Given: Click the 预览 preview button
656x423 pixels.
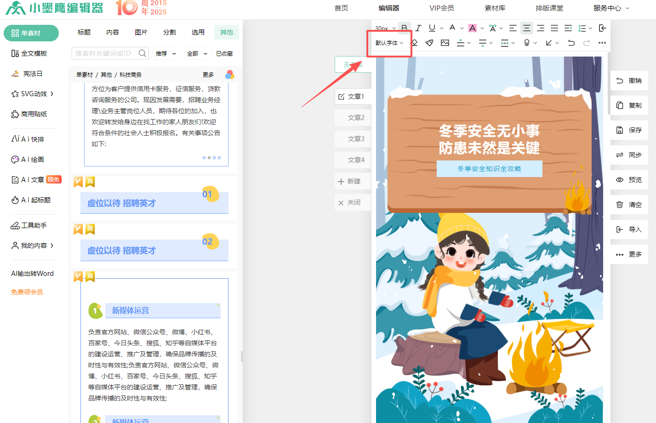Looking at the screenshot, I should [x=629, y=180].
